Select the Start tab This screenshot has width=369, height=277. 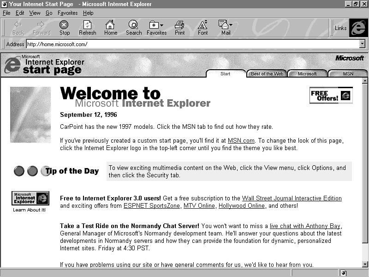(226, 73)
